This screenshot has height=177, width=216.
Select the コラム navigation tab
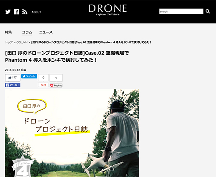point(27,32)
